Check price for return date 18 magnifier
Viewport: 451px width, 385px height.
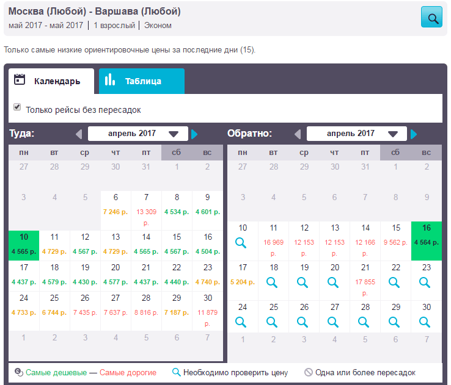click(x=271, y=282)
